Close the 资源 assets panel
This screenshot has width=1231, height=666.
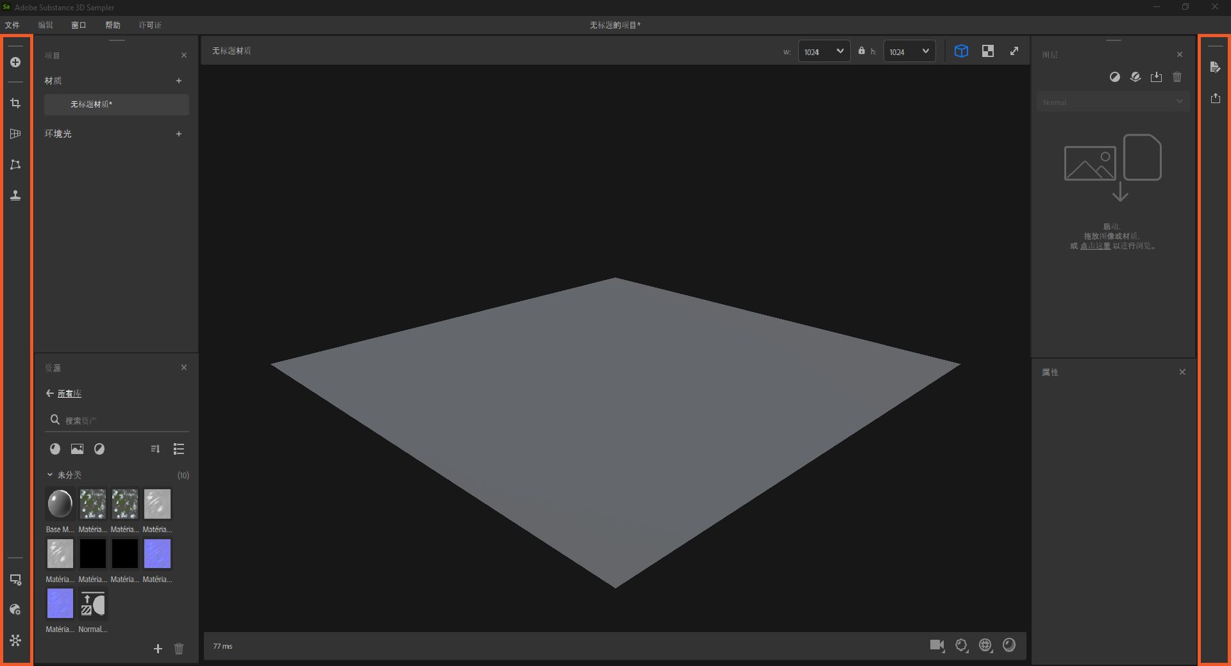point(184,368)
